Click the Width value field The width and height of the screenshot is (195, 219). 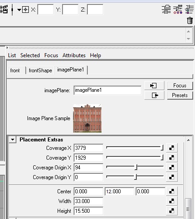(88, 201)
